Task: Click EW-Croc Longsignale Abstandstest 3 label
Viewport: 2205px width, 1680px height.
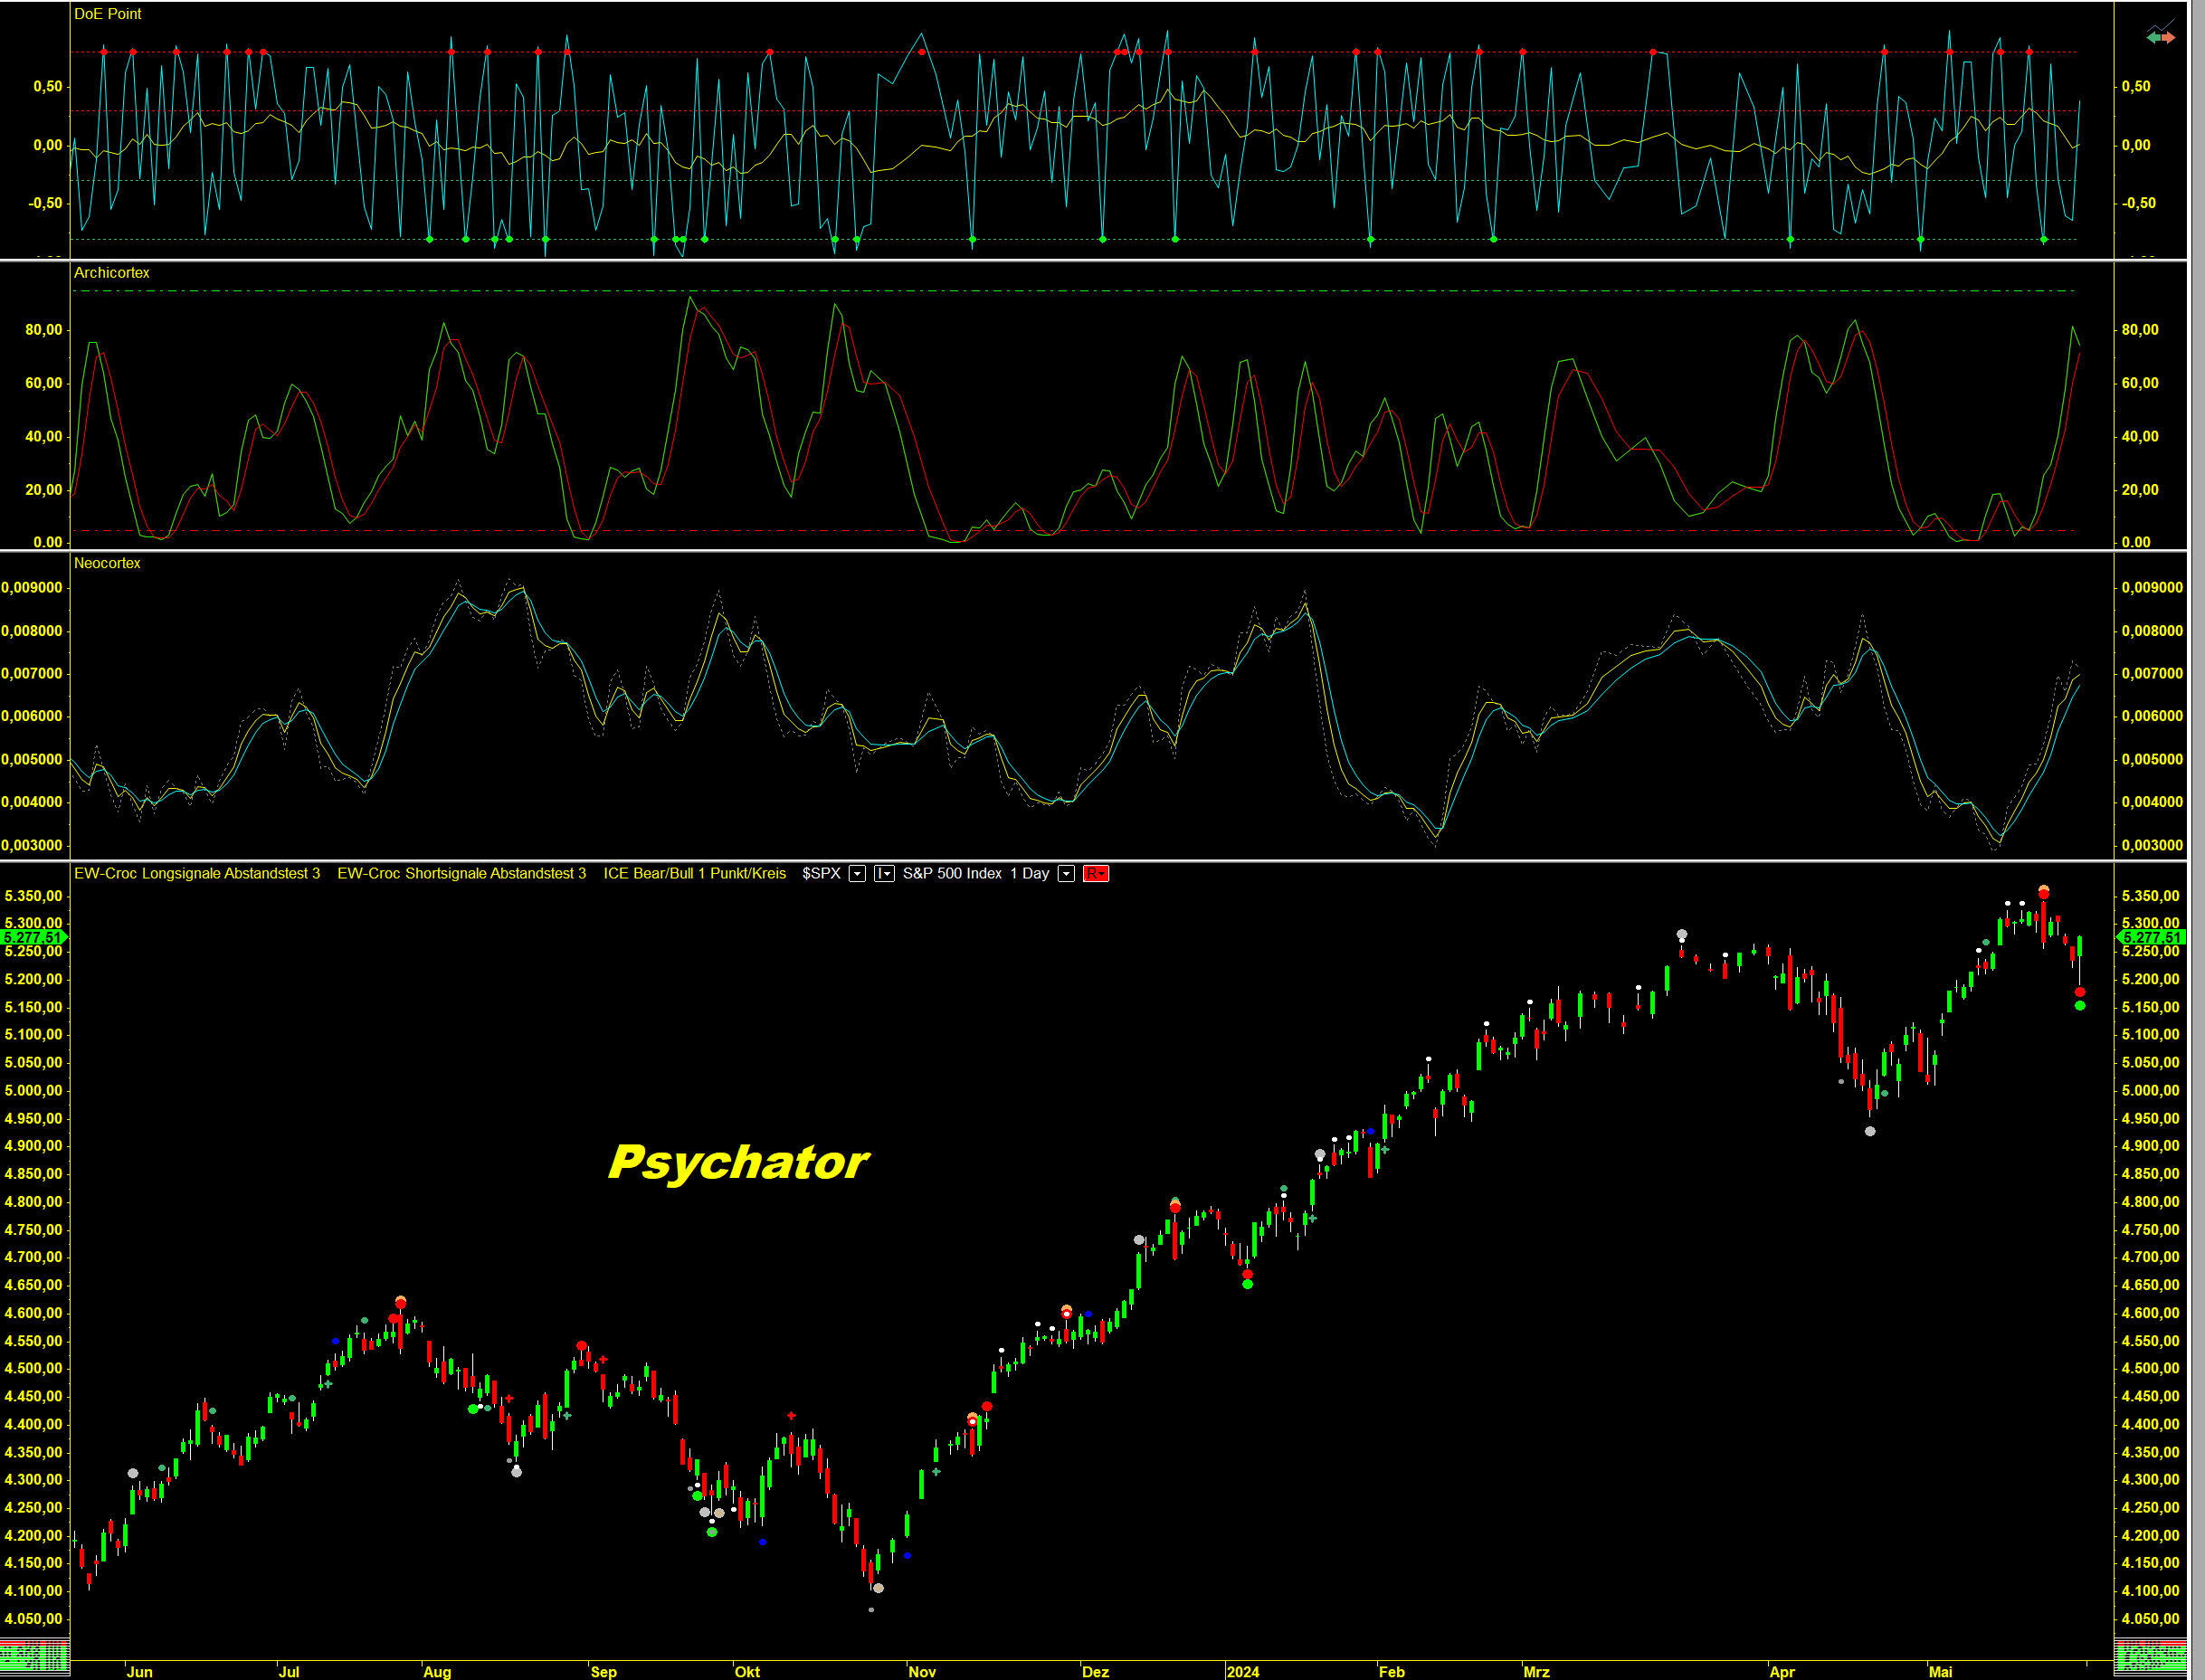Action: tap(197, 874)
